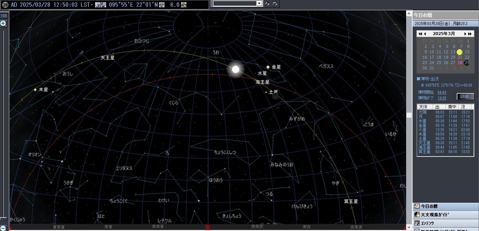Click the オリオン constellation label
The height and width of the screenshot is (231, 479).
coord(34,154)
